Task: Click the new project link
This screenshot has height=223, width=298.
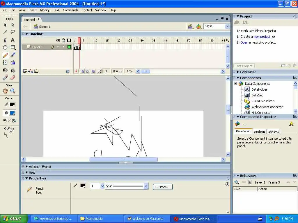Action: (x=262, y=37)
